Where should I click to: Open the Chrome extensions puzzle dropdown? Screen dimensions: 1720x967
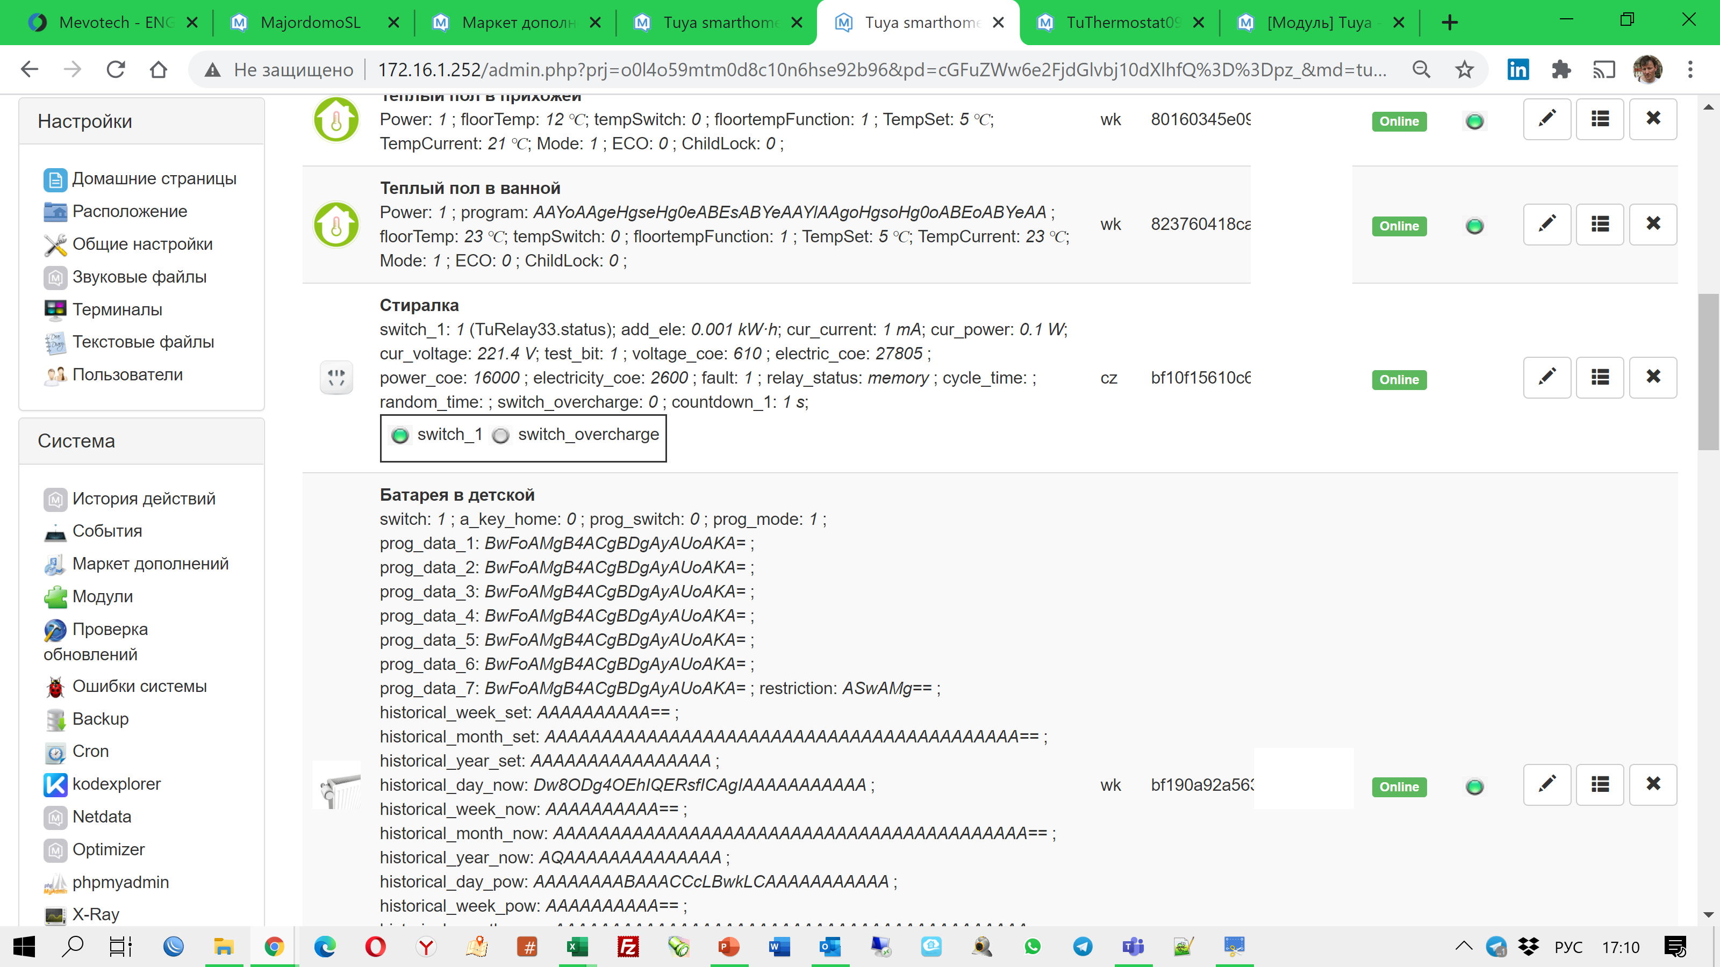[x=1562, y=69]
